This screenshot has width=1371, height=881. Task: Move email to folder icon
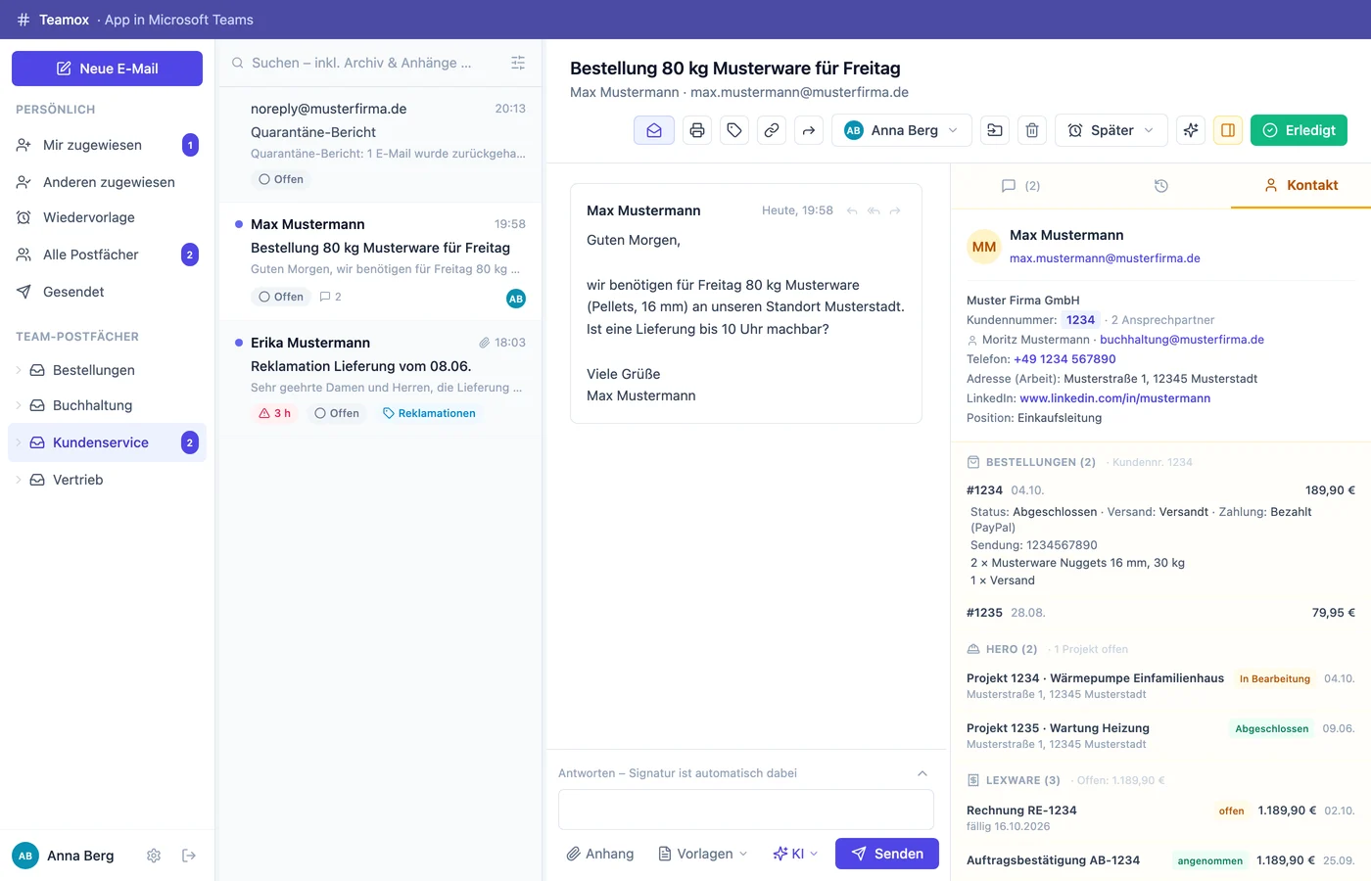pos(995,130)
